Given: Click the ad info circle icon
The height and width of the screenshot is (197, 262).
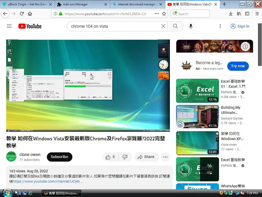Looking at the screenshot, I should (x=245, y=46).
